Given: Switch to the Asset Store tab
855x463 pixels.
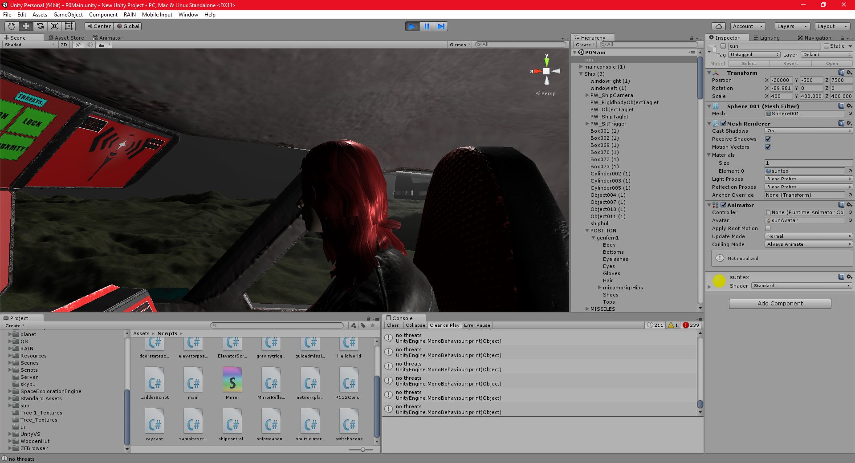Looking at the screenshot, I should tap(66, 38).
